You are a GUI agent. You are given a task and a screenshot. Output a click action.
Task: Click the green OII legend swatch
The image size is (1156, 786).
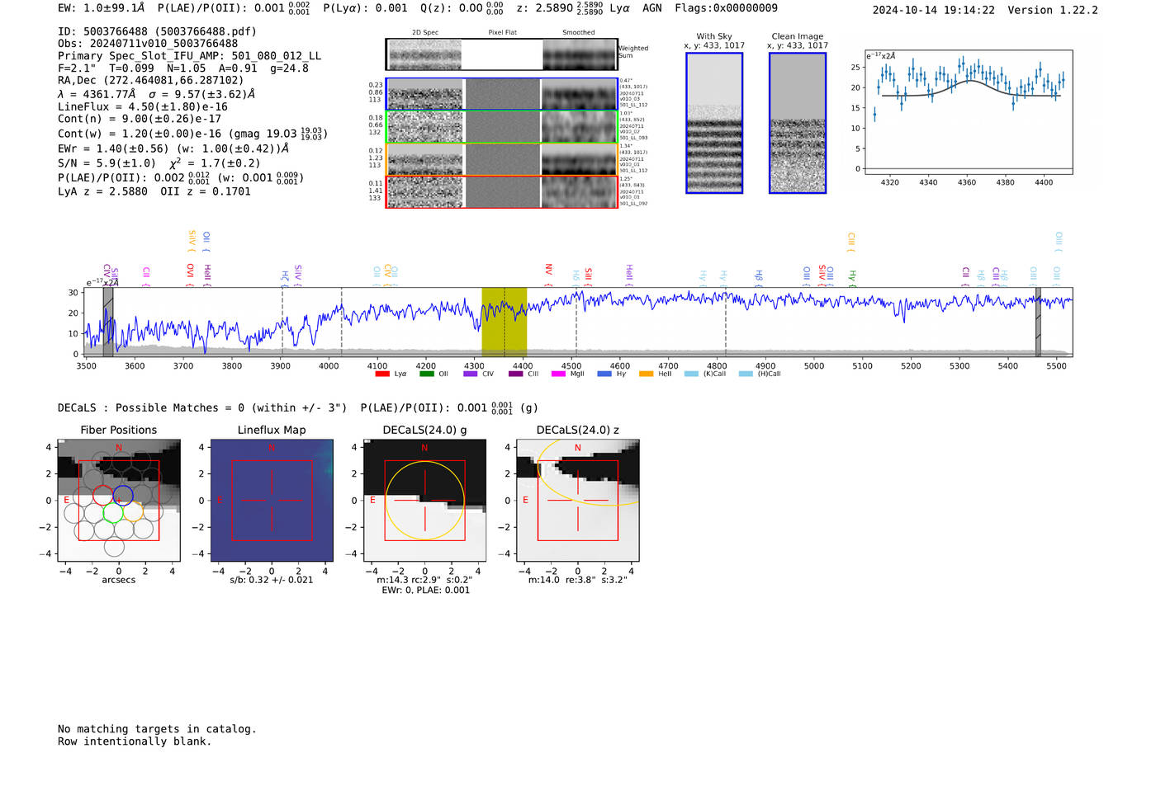[426, 374]
